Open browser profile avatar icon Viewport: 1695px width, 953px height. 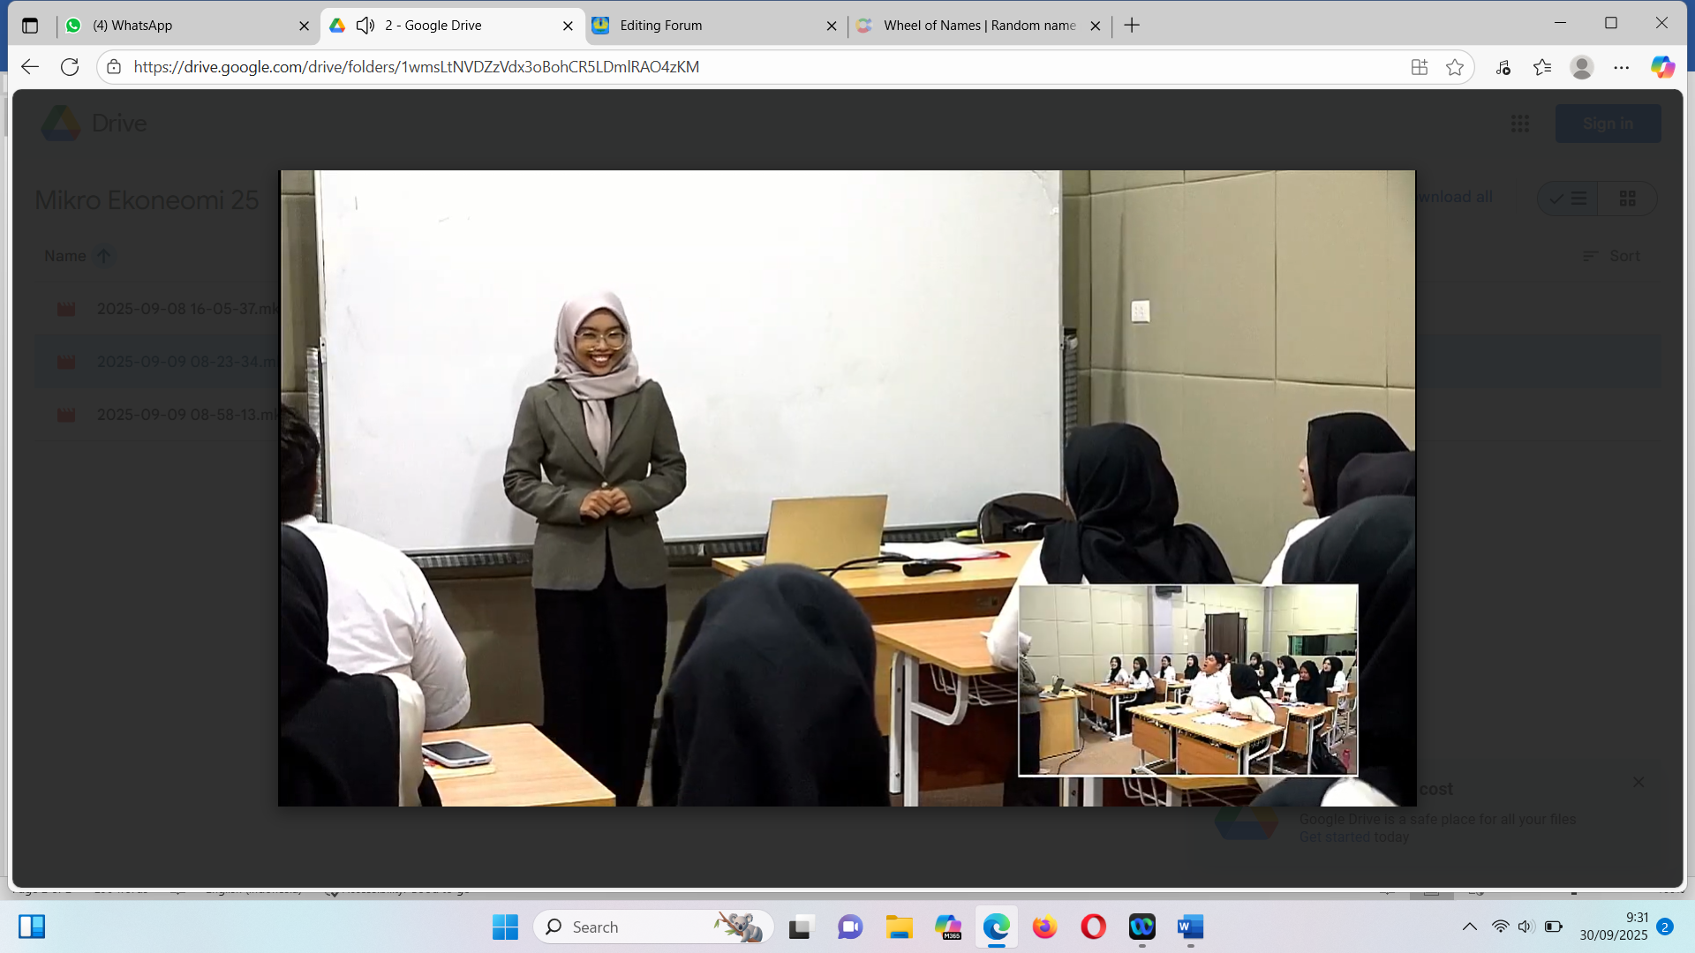1581,67
